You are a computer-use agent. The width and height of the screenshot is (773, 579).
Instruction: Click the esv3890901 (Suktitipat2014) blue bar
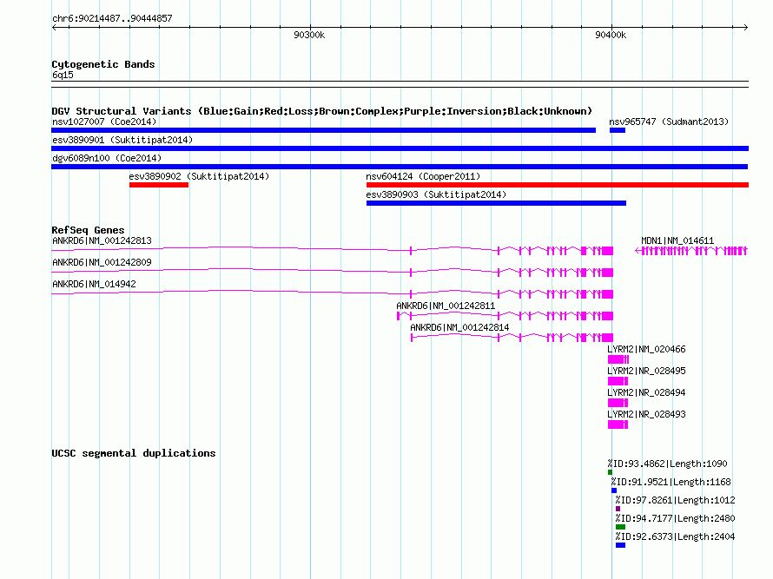[x=400, y=148]
